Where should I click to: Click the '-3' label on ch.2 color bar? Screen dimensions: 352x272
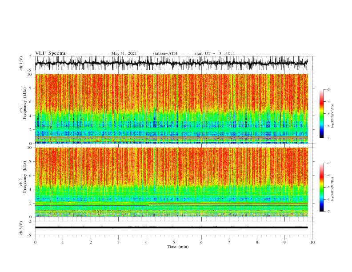328,163
